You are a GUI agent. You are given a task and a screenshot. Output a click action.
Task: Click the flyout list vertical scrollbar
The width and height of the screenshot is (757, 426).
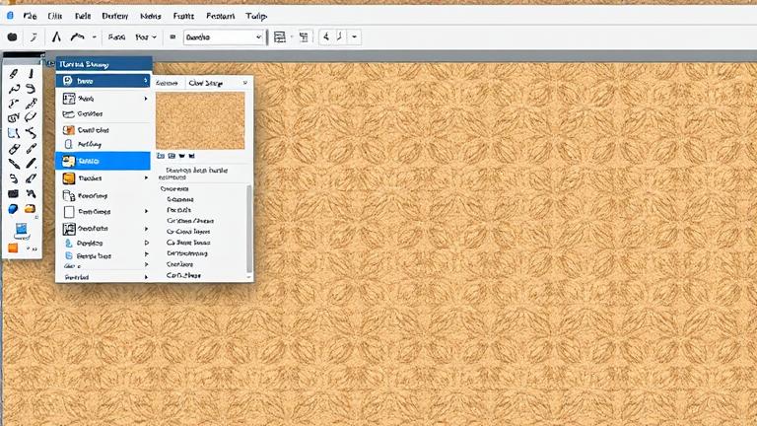249,231
